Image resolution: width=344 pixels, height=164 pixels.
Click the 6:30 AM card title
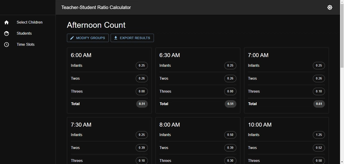pos(169,55)
